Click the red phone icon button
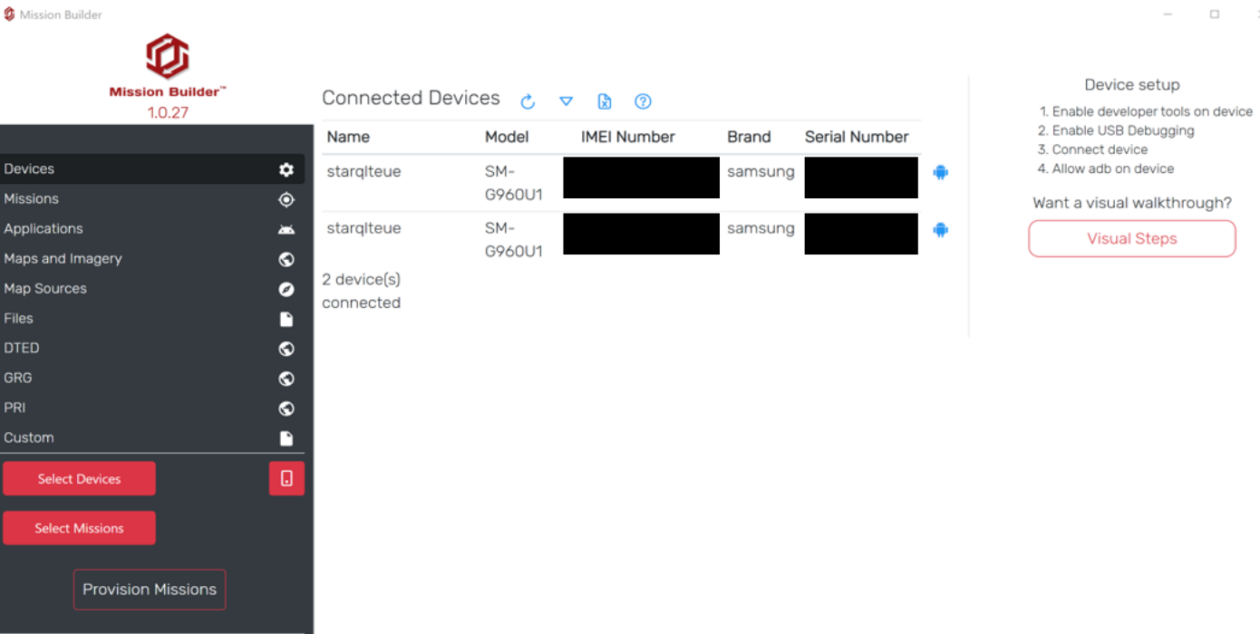1260x634 pixels. coord(286,478)
